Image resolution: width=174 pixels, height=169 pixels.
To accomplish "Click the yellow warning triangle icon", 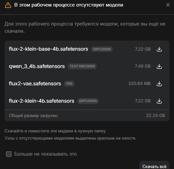I will [x=8, y=5].
